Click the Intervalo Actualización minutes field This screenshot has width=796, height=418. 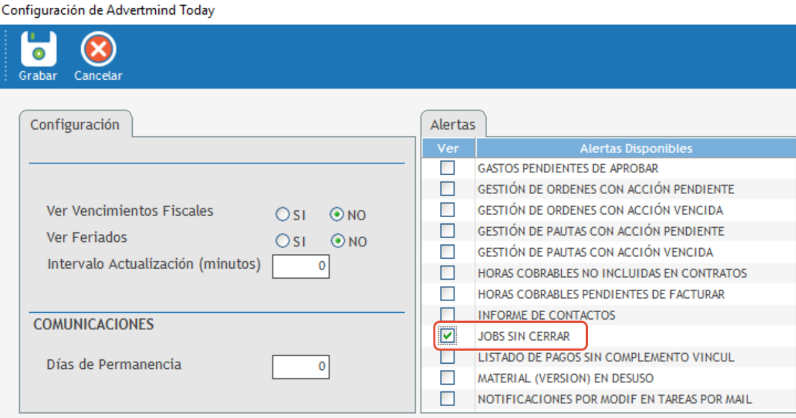pyautogui.click(x=301, y=266)
